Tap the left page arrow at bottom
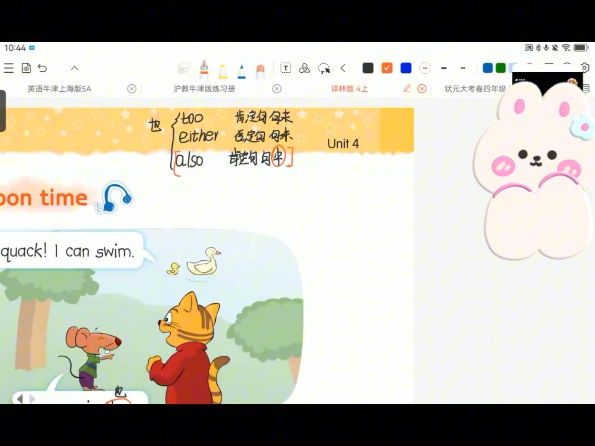595x446 pixels. (19, 399)
